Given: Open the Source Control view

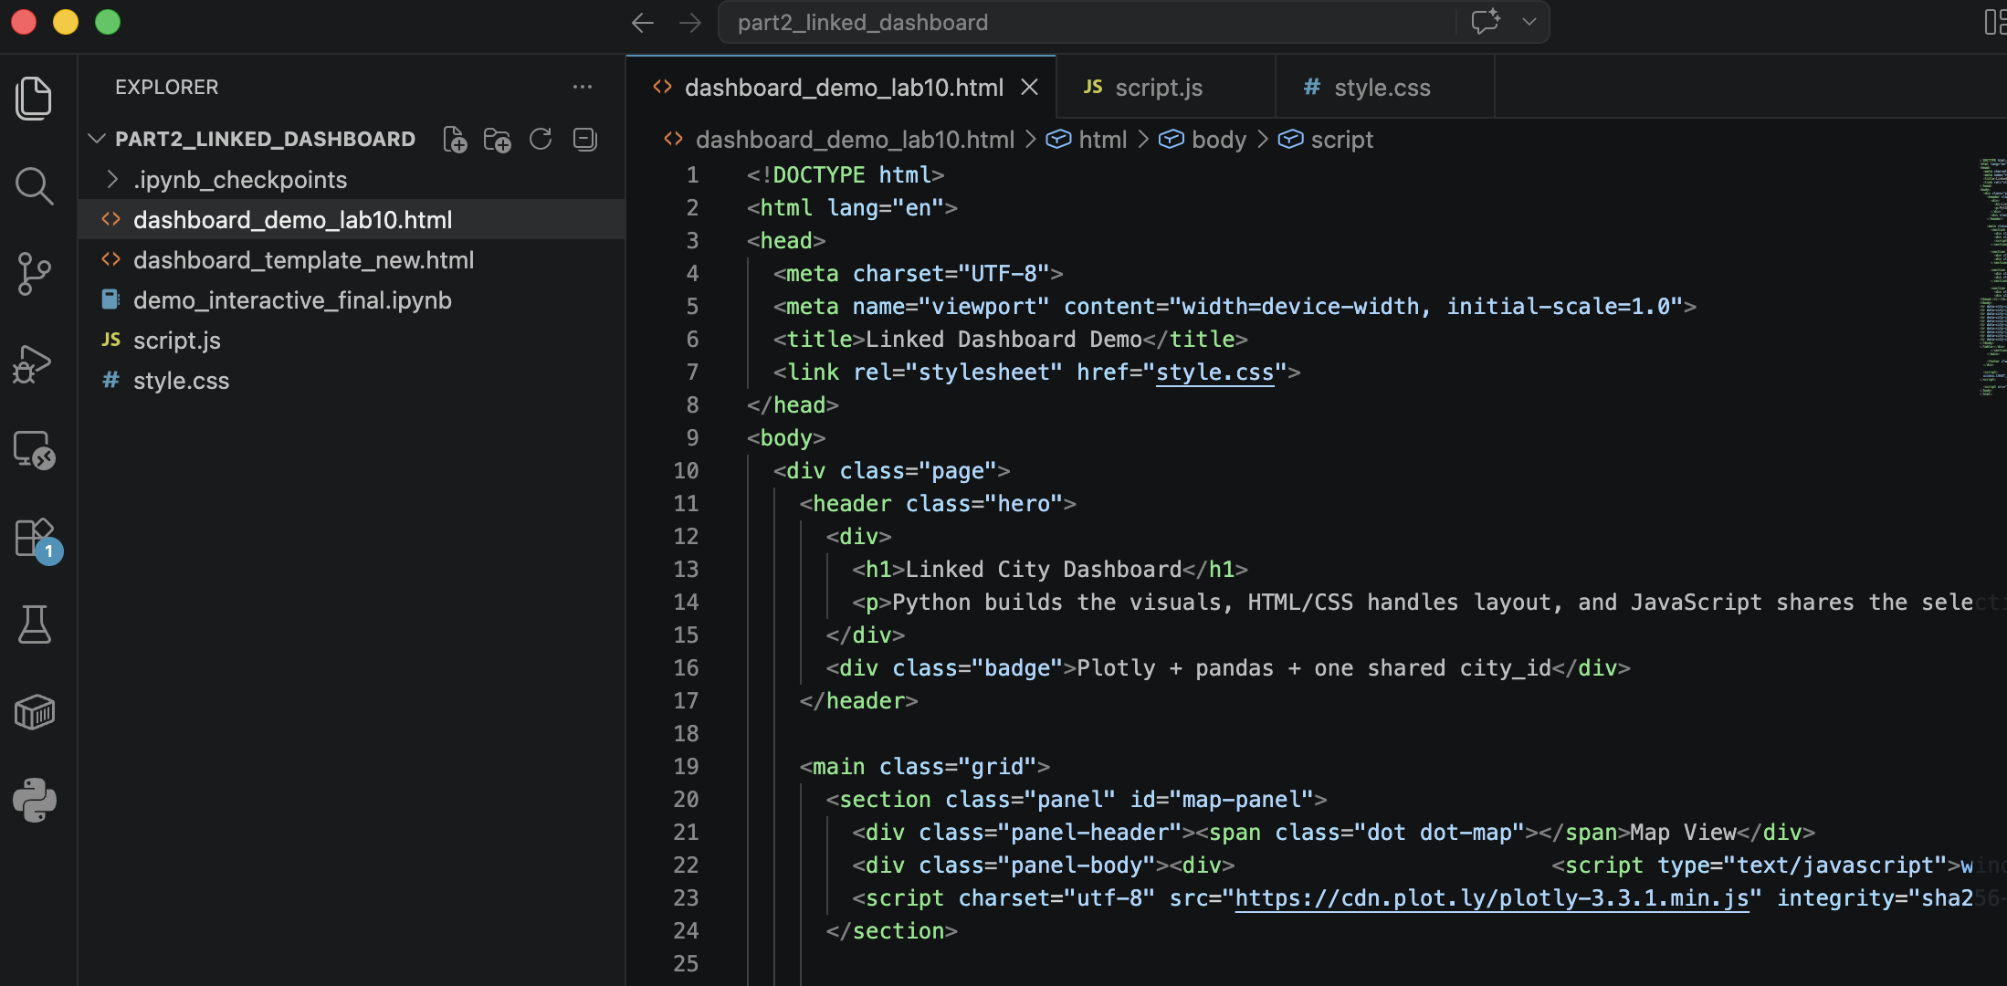Looking at the screenshot, I should (x=35, y=274).
